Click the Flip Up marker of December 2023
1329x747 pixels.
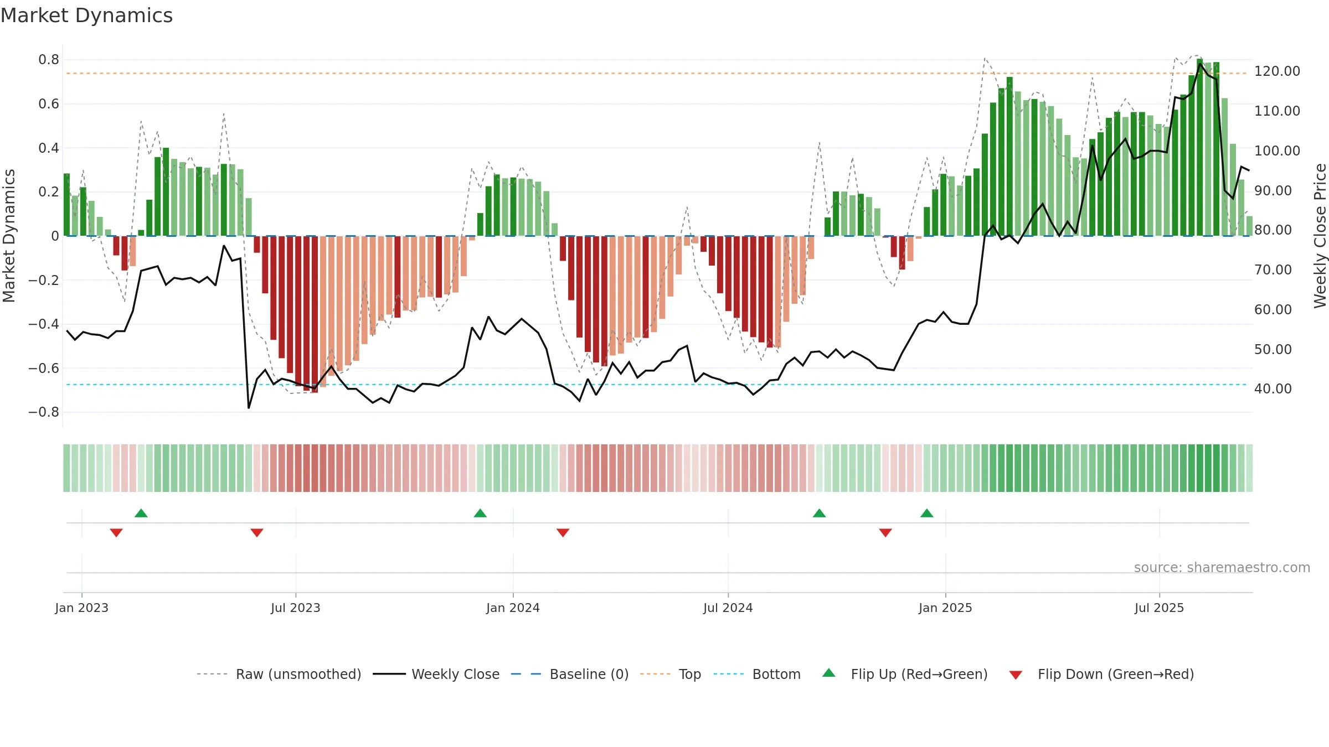pyautogui.click(x=480, y=513)
